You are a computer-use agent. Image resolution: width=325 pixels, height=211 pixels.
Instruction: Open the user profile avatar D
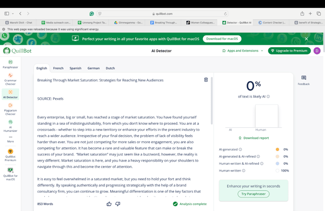point(317,51)
